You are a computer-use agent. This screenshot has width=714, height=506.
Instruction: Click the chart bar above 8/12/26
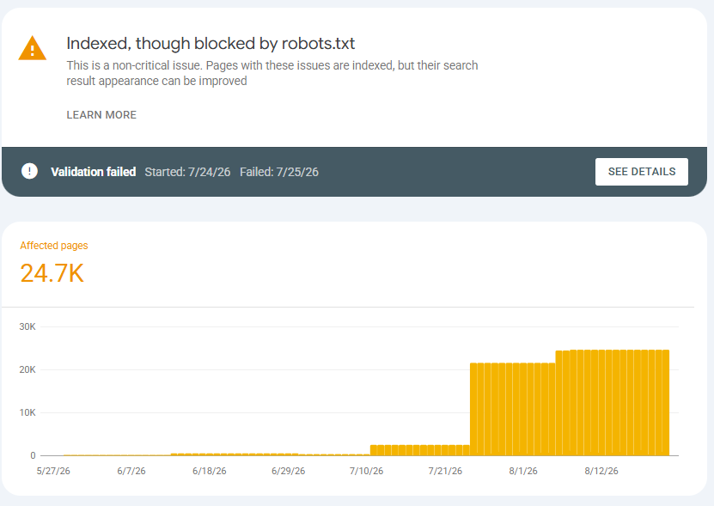[x=601, y=403]
